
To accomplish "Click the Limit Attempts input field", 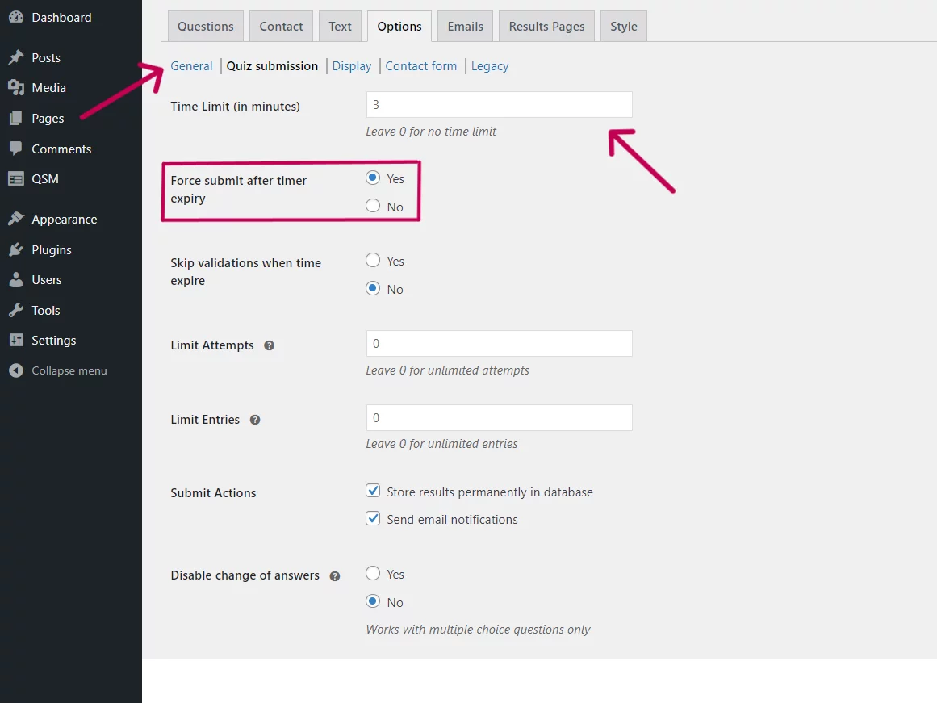I will coord(499,344).
